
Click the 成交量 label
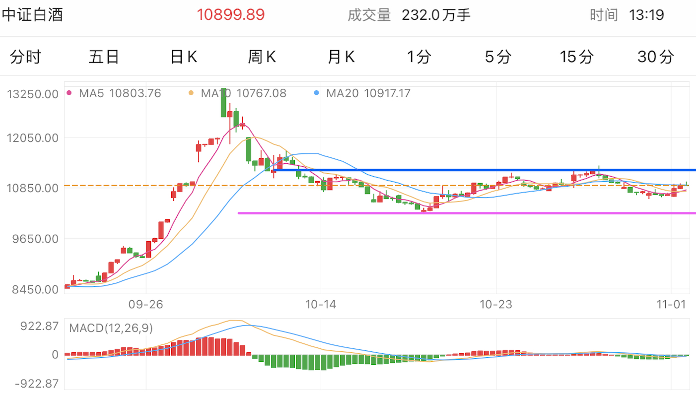369,15
